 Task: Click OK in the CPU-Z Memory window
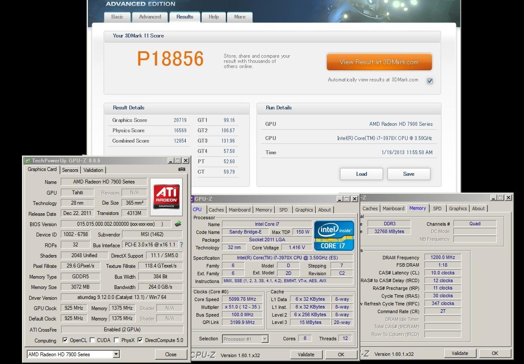point(495,353)
